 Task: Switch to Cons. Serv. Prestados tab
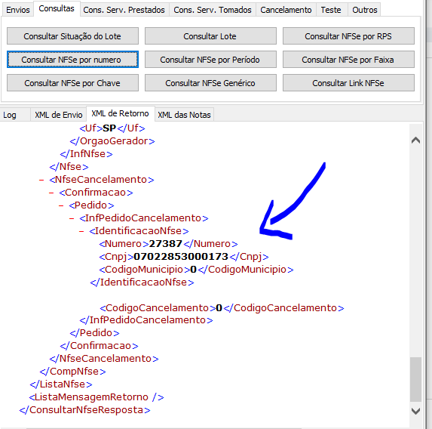pyautogui.click(x=124, y=10)
